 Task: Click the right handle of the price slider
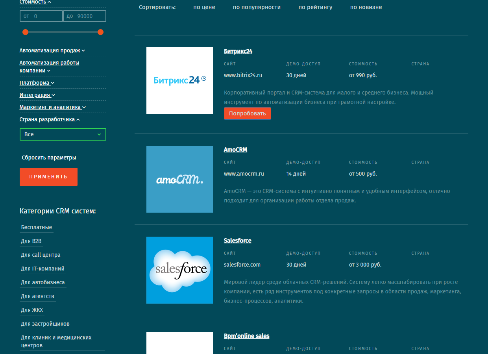tap(100, 32)
